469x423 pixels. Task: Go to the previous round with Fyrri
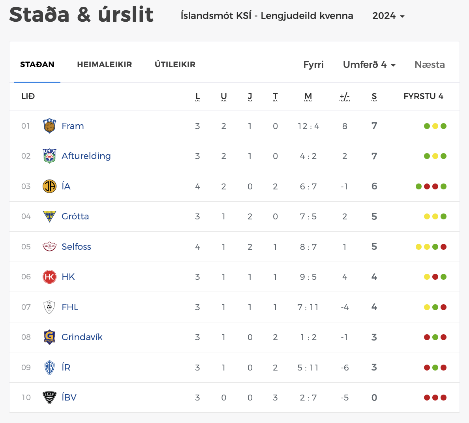coord(313,65)
